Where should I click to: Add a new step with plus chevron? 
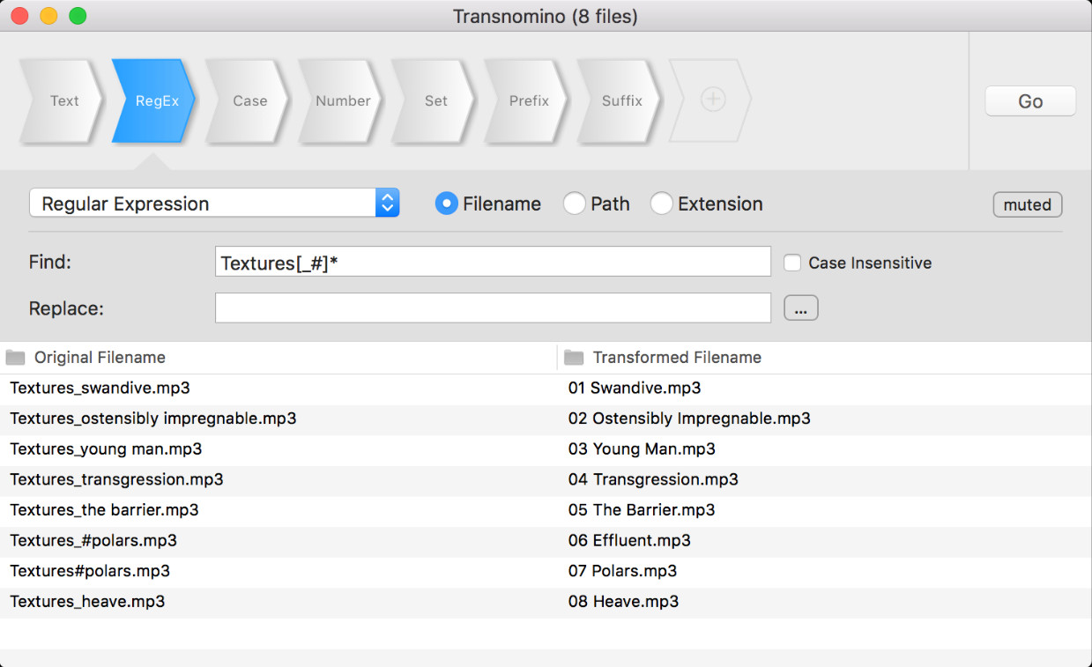pos(712,100)
